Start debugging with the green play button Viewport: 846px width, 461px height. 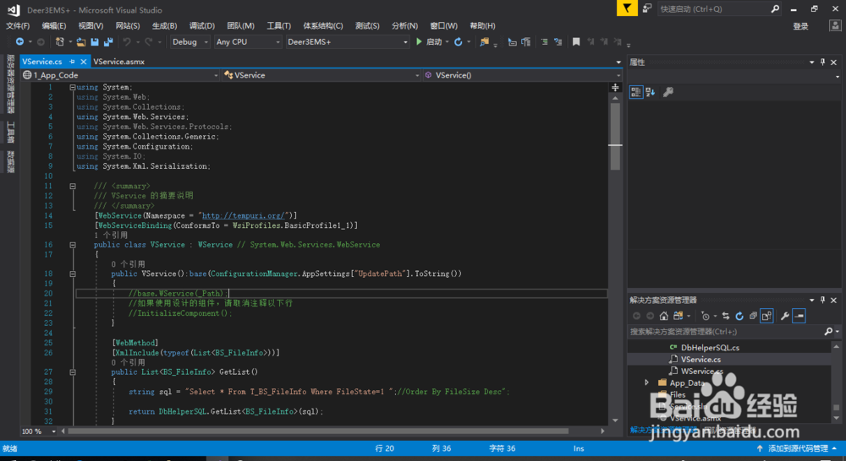coord(420,41)
